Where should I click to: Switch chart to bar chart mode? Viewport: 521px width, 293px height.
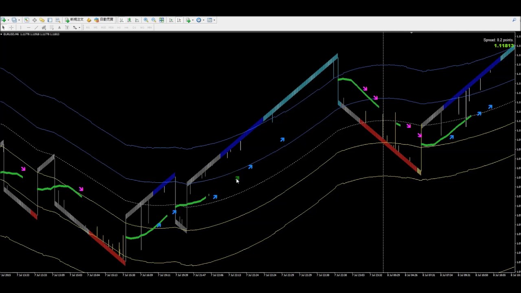tap(121, 20)
